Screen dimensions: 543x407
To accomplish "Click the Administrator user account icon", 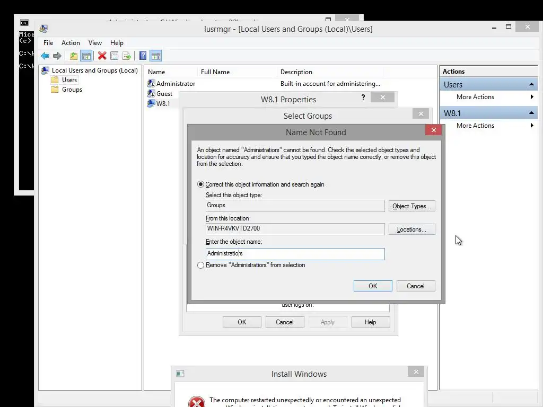I will pyautogui.click(x=151, y=83).
